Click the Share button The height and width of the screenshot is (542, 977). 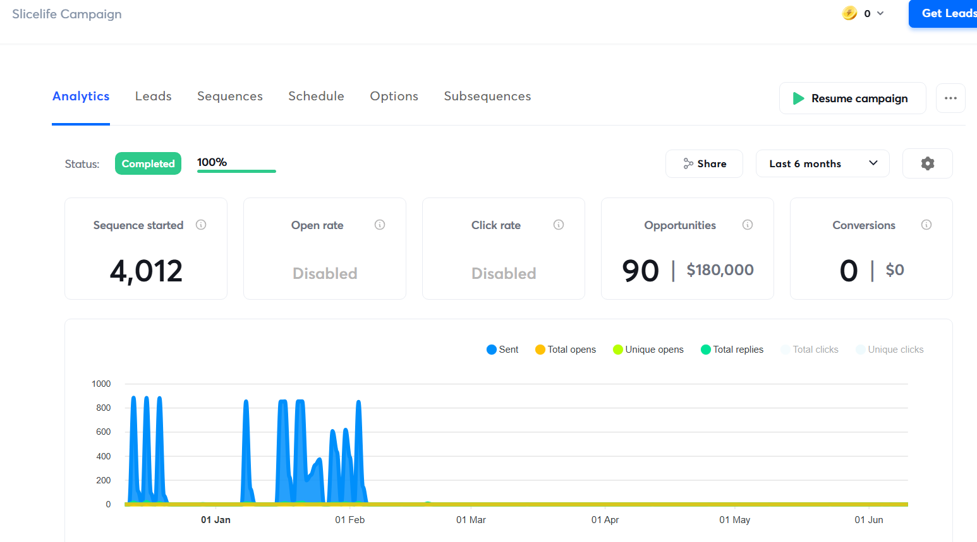pos(704,163)
